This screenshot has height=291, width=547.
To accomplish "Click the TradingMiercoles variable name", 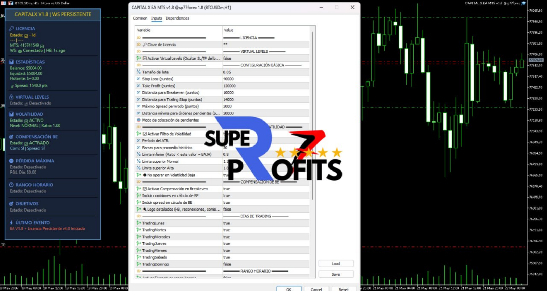I will click(156, 237).
